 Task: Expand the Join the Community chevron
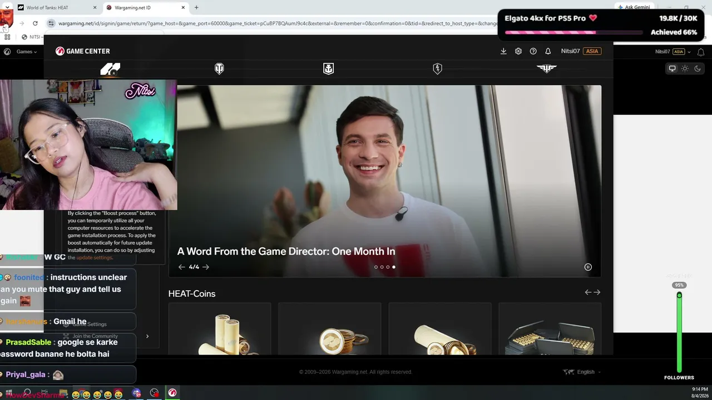(147, 336)
